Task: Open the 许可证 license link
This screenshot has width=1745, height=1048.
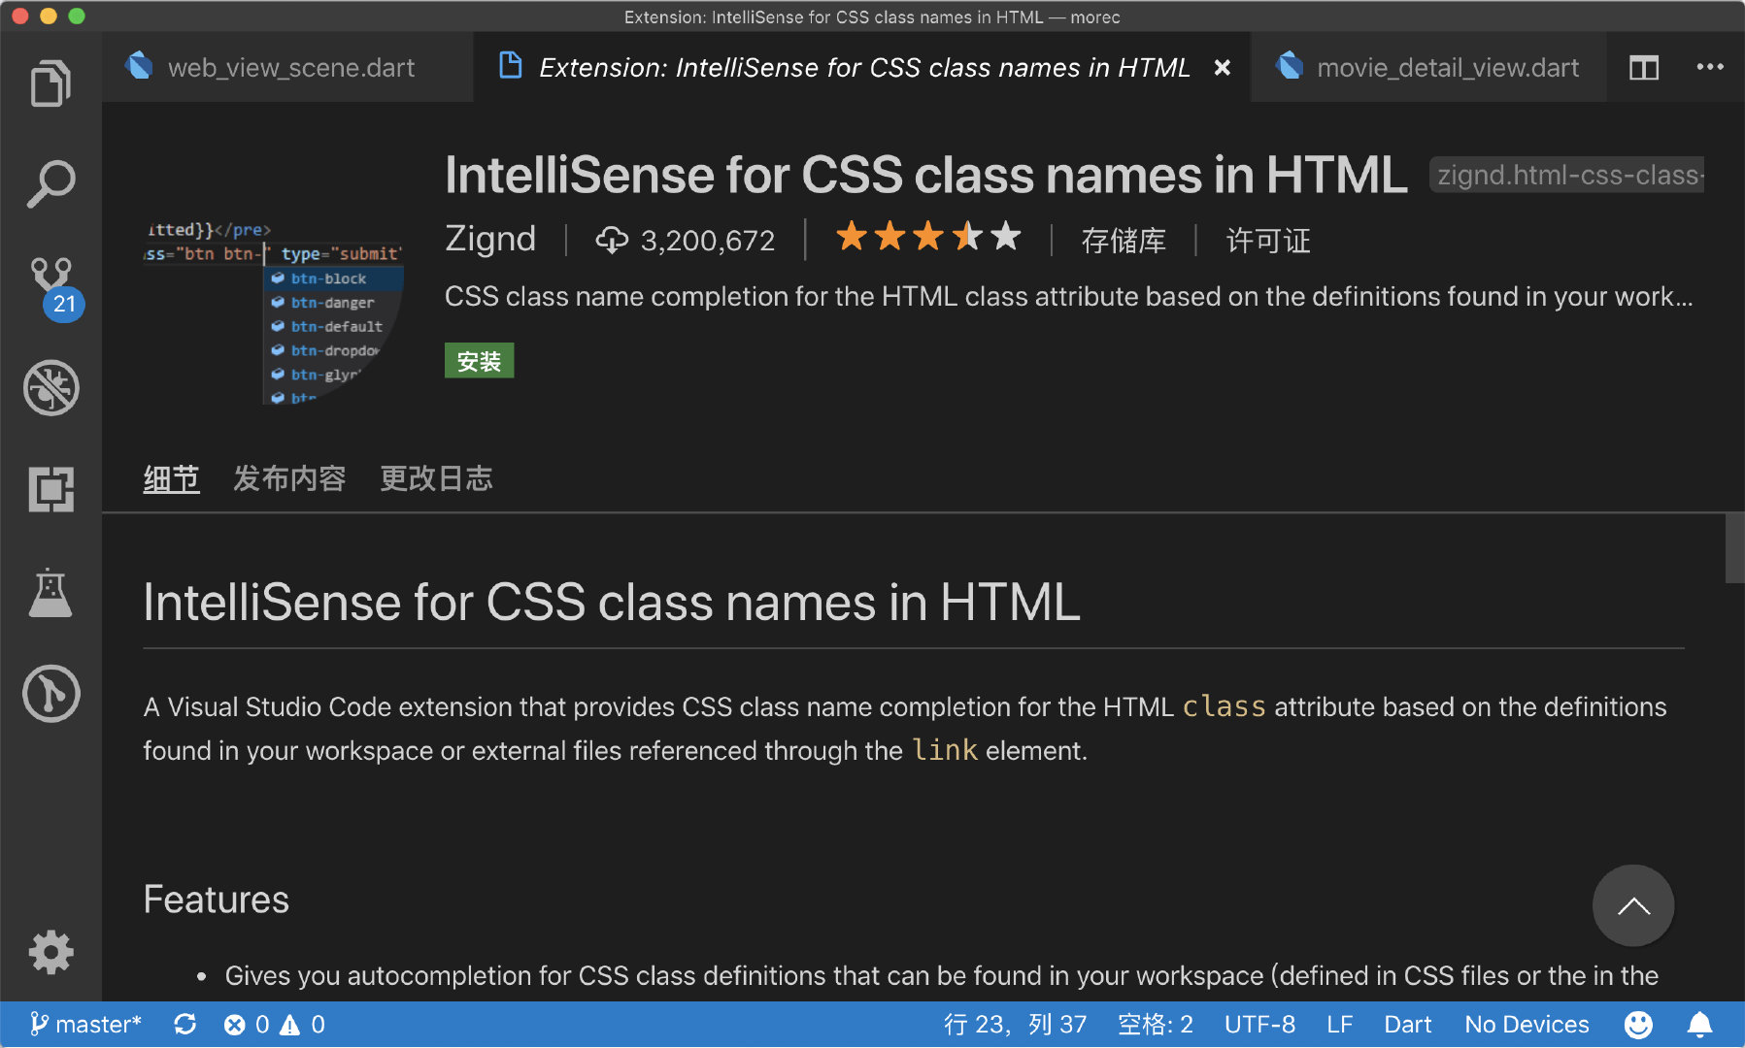Action: [1268, 241]
